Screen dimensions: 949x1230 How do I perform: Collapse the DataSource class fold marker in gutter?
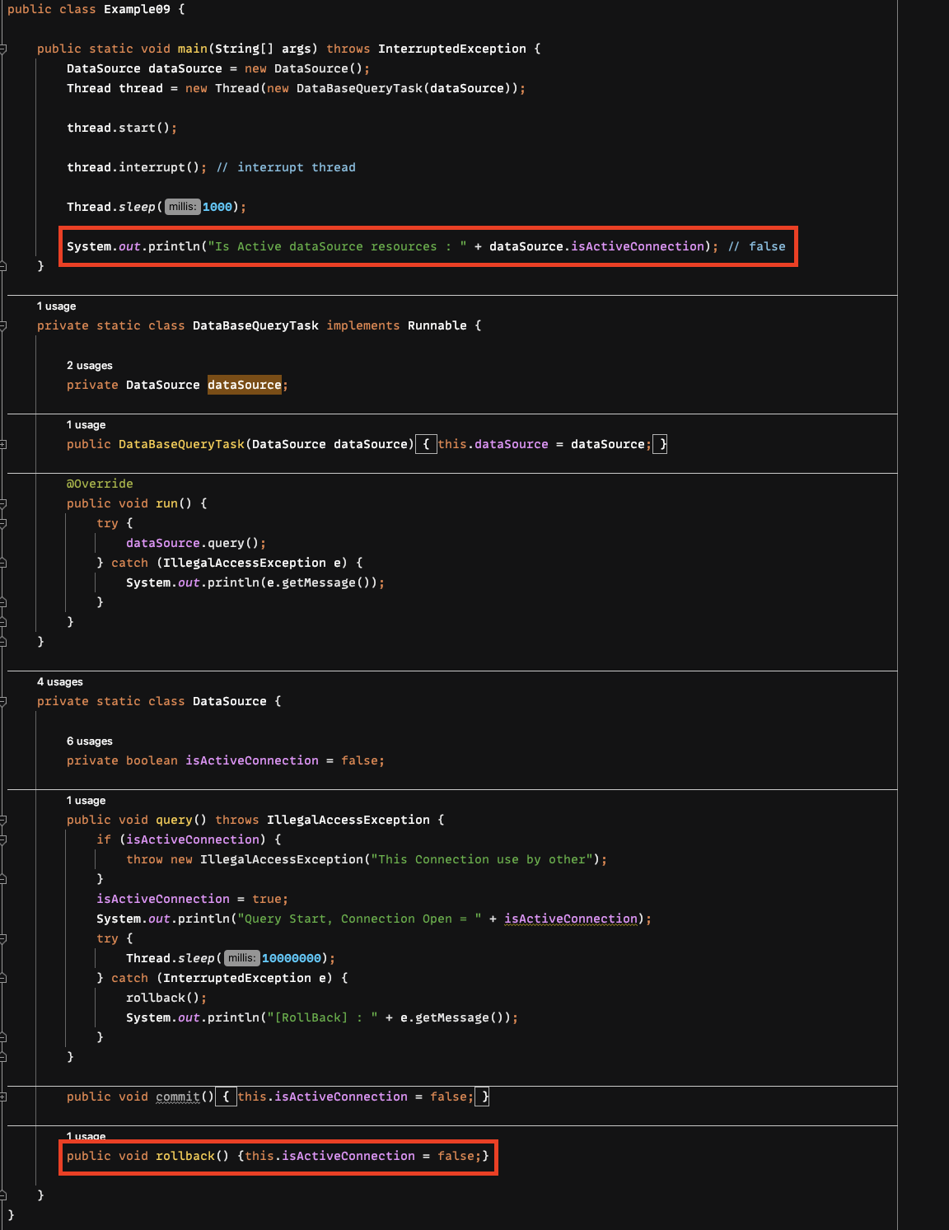coord(3,702)
